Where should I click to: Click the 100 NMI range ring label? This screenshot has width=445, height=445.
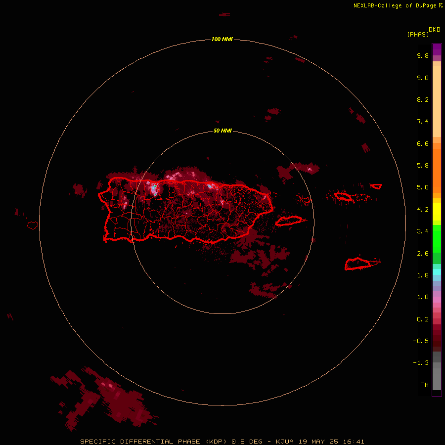click(222, 39)
